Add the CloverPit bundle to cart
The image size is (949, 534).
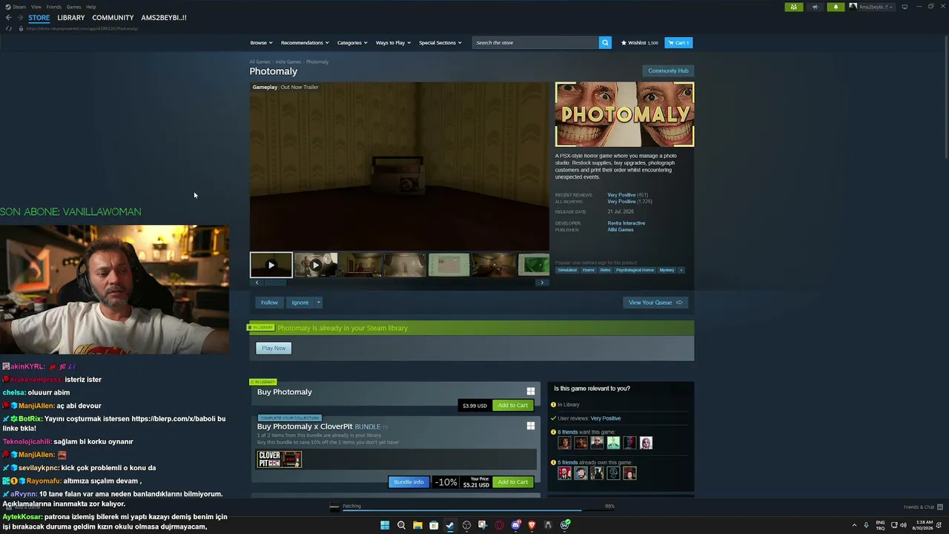point(512,482)
